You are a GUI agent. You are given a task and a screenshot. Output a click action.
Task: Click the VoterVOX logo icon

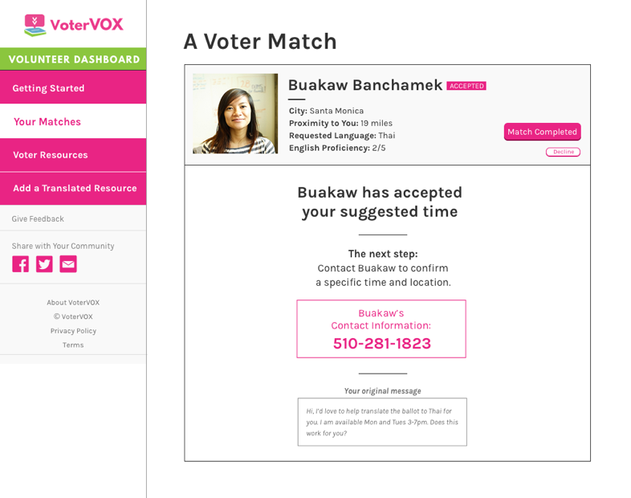click(x=35, y=26)
